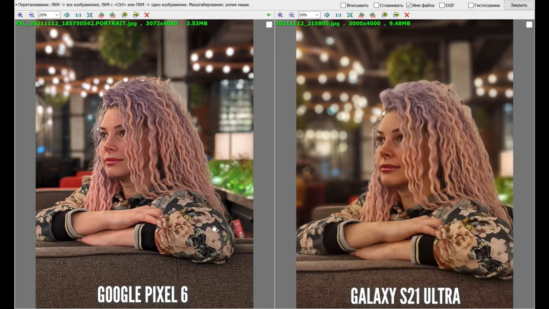This screenshot has width=549, height=309.
Task: Click the Google Pixel 6 portrait photo
Action: pos(144,164)
